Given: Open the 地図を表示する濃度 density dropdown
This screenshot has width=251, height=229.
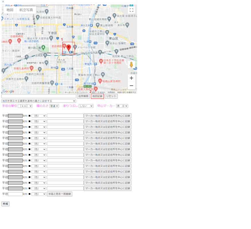Looking at the screenshot, I should [39, 101].
